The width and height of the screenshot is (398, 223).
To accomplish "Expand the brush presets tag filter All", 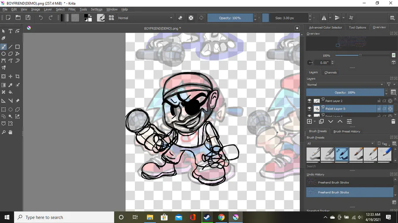I will [341, 143].
